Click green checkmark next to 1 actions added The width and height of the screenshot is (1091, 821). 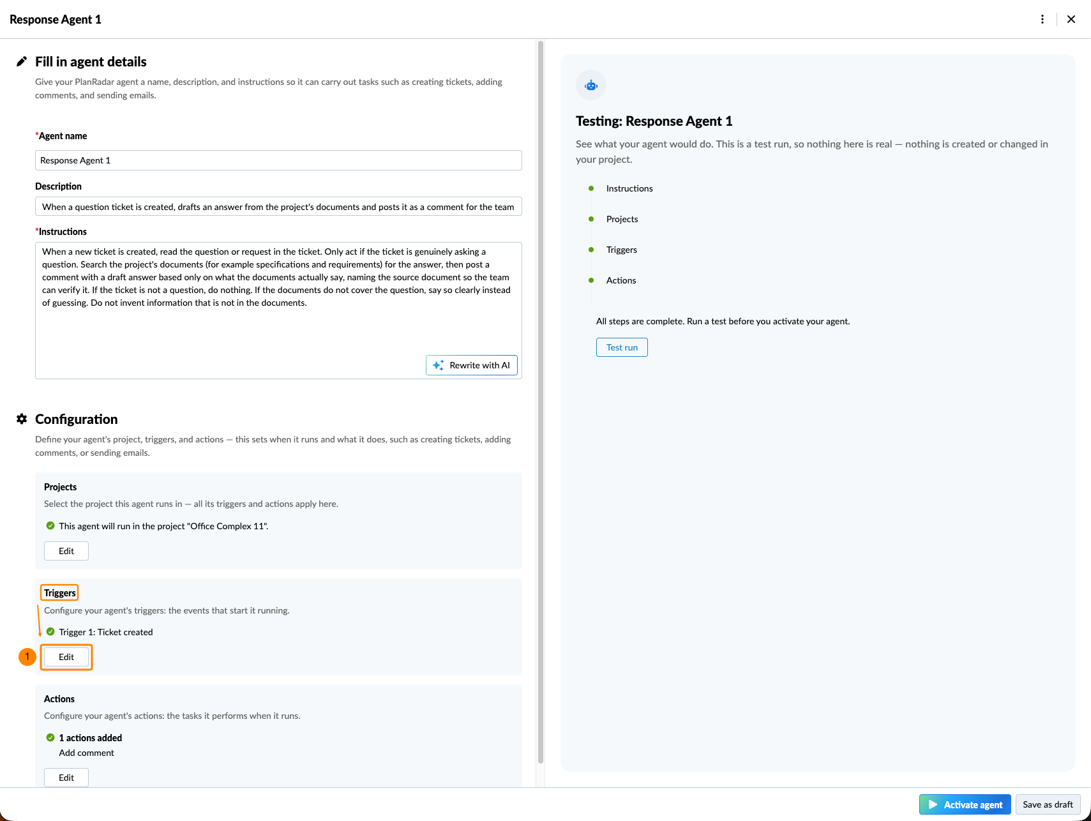tap(50, 737)
